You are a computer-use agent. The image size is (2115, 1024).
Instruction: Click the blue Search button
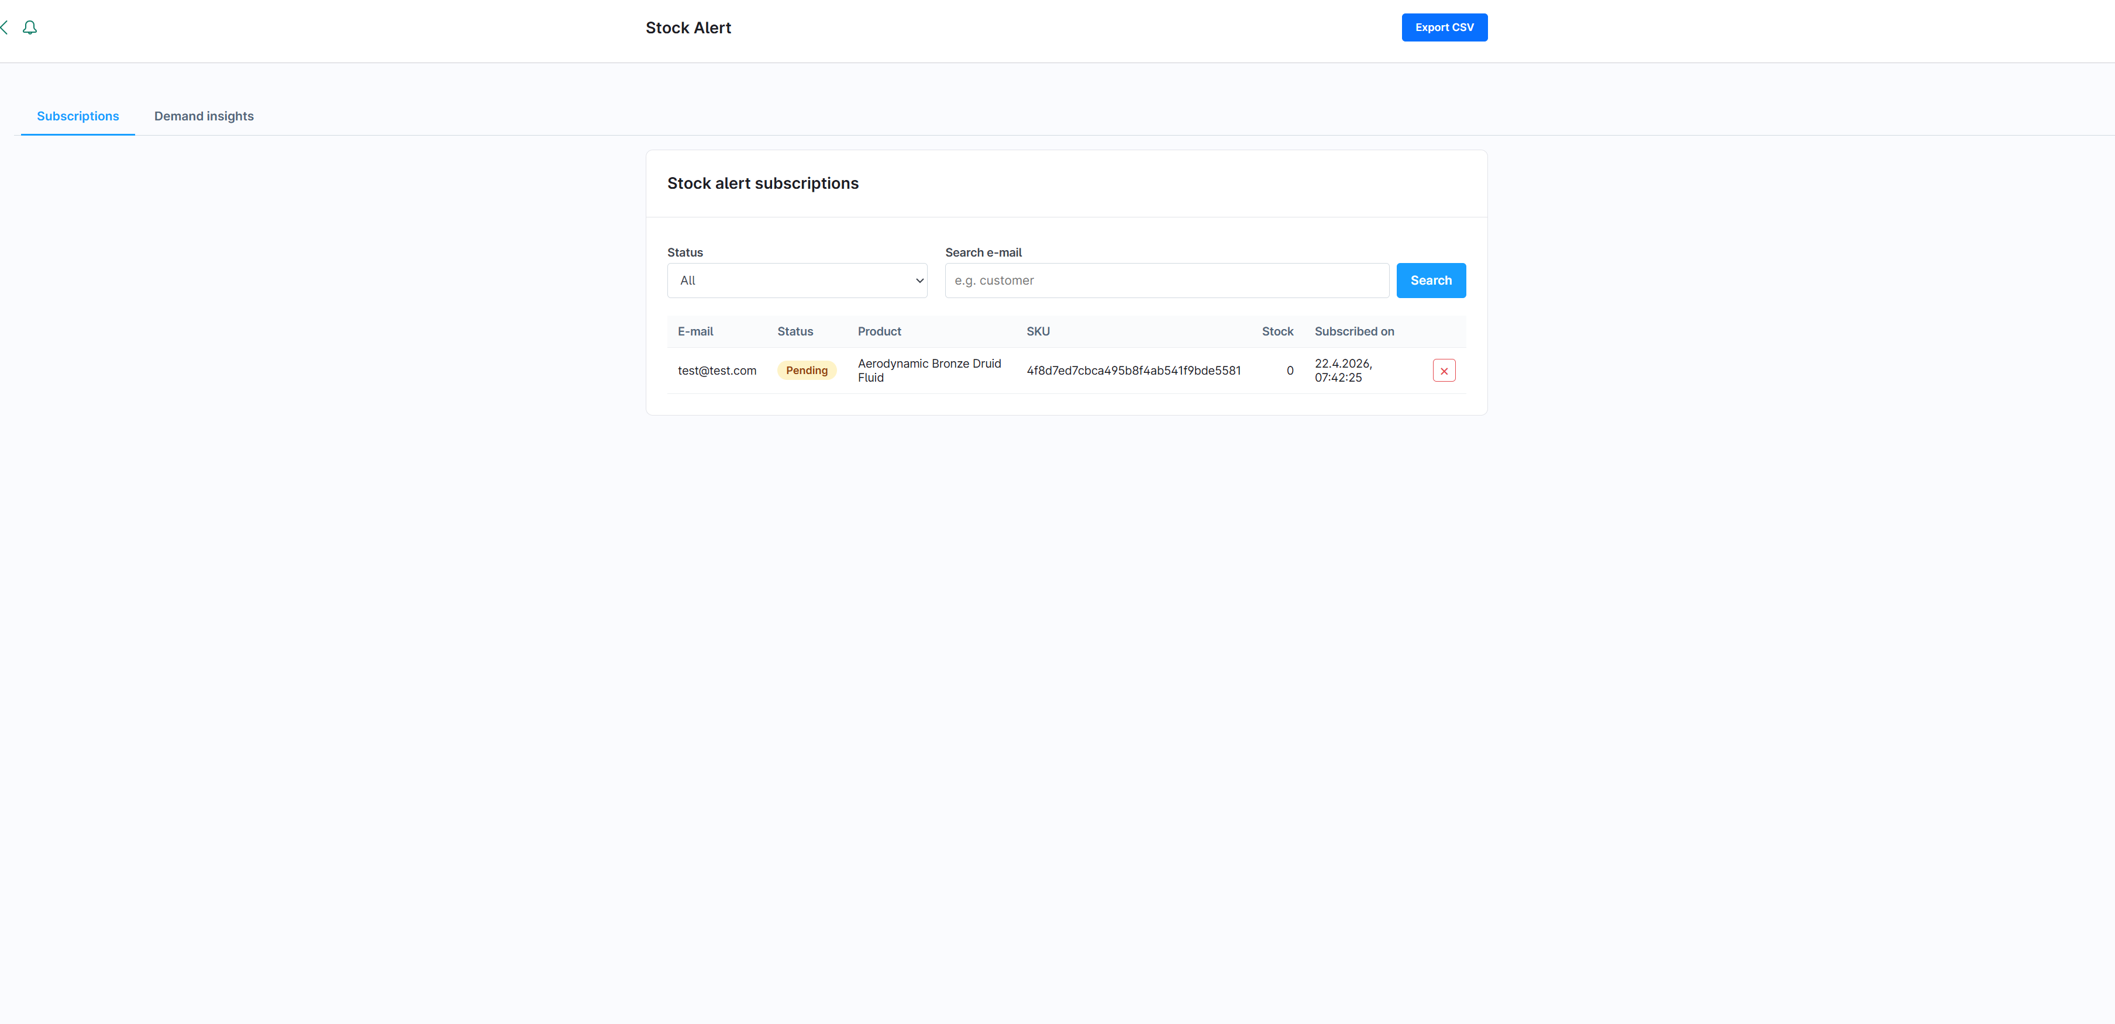coord(1430,281)
